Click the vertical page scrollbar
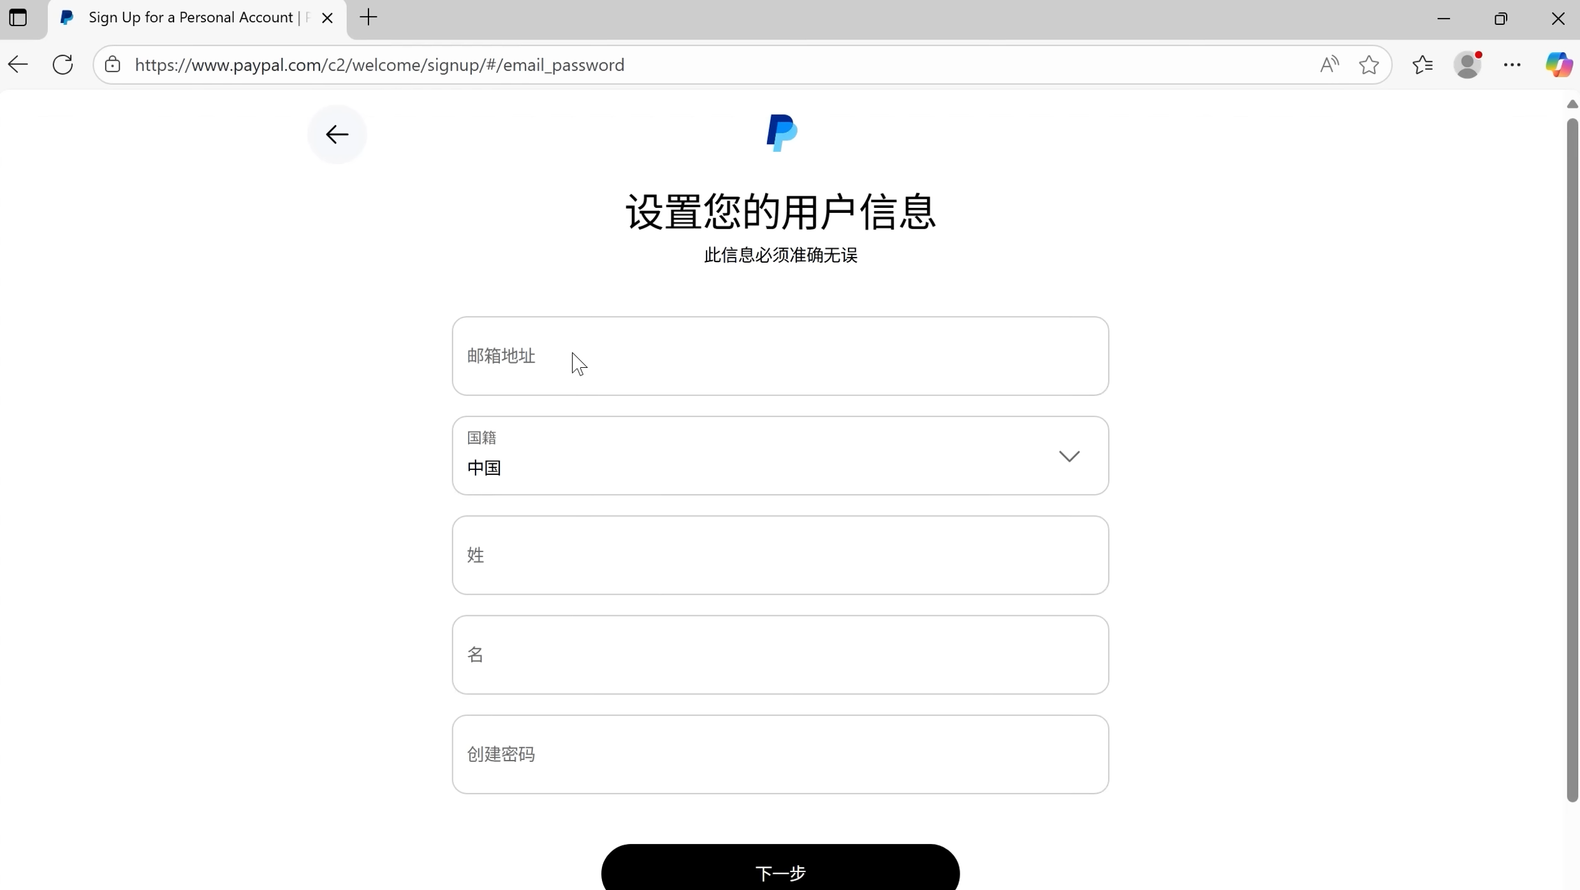This screenshot has height=890, width=1580. point(1572,459)
